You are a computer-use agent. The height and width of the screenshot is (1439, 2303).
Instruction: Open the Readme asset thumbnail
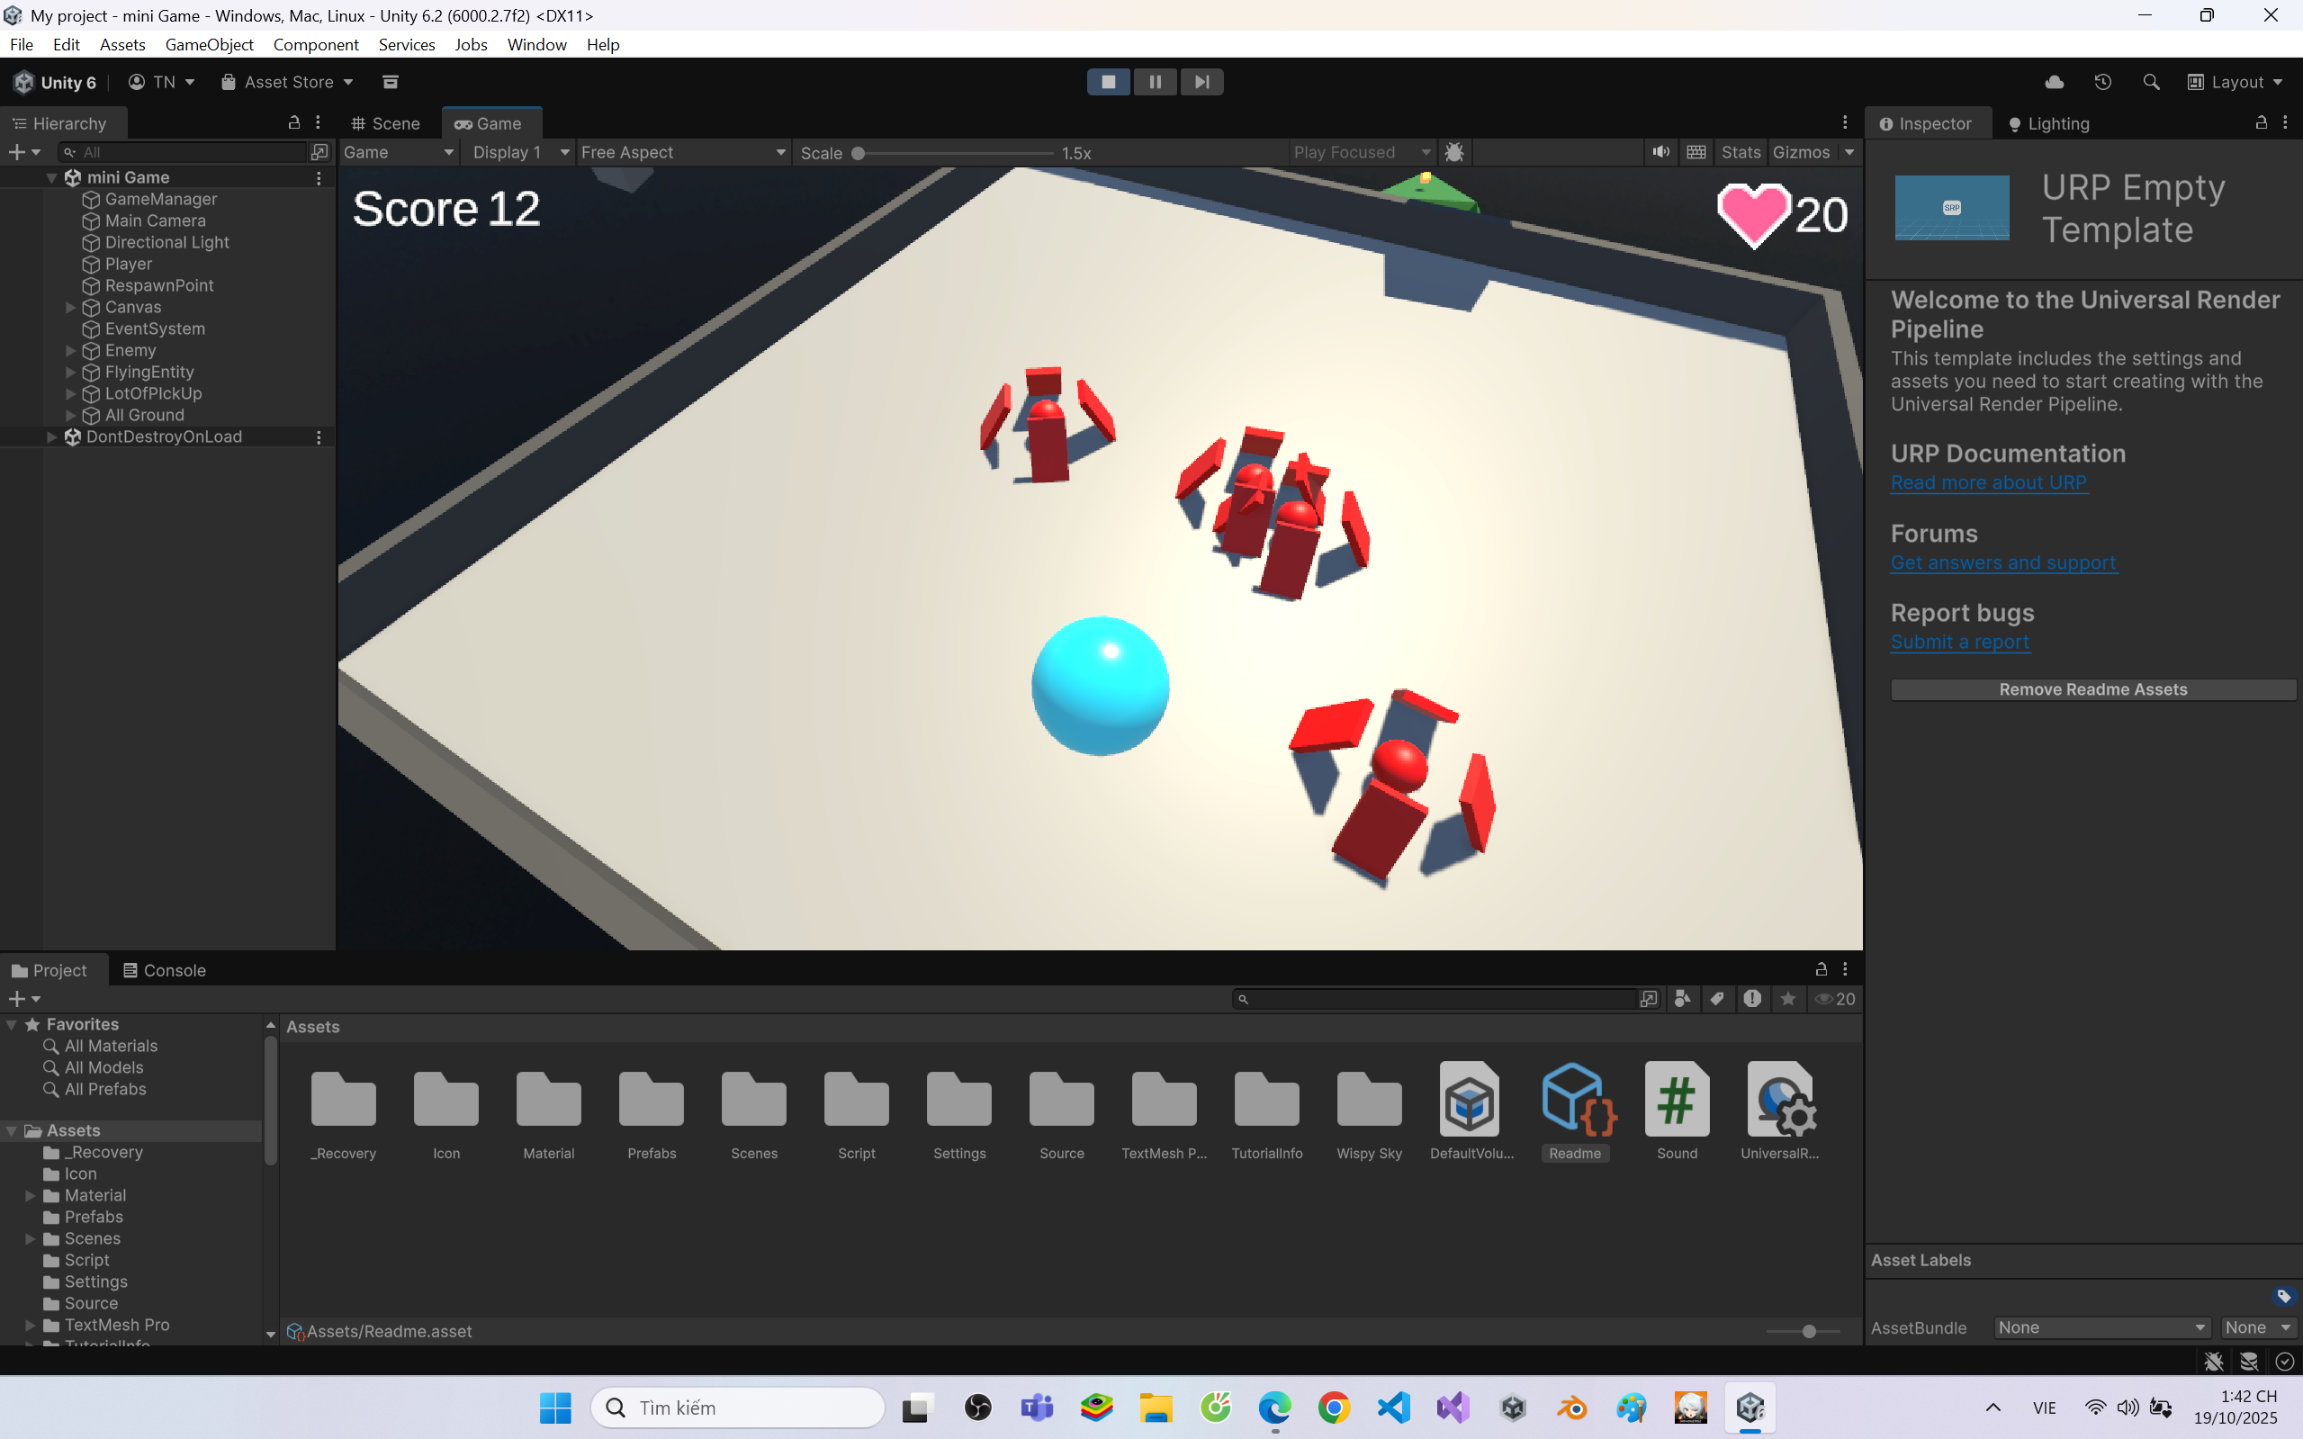(1575, 1101)
